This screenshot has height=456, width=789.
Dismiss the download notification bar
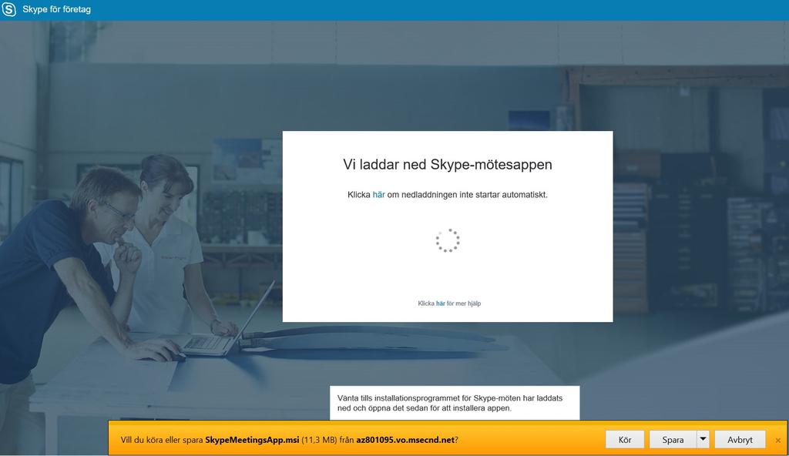tap(778, 441)
